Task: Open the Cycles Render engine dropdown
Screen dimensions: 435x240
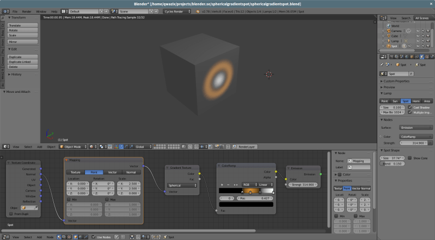Action: pos(177,11)
